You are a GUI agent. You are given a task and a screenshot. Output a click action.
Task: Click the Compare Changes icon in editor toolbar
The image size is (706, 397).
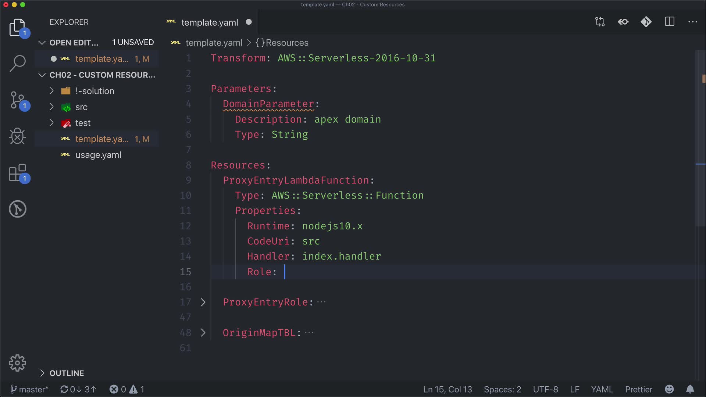pyautogui.click(x=600, y=22)
